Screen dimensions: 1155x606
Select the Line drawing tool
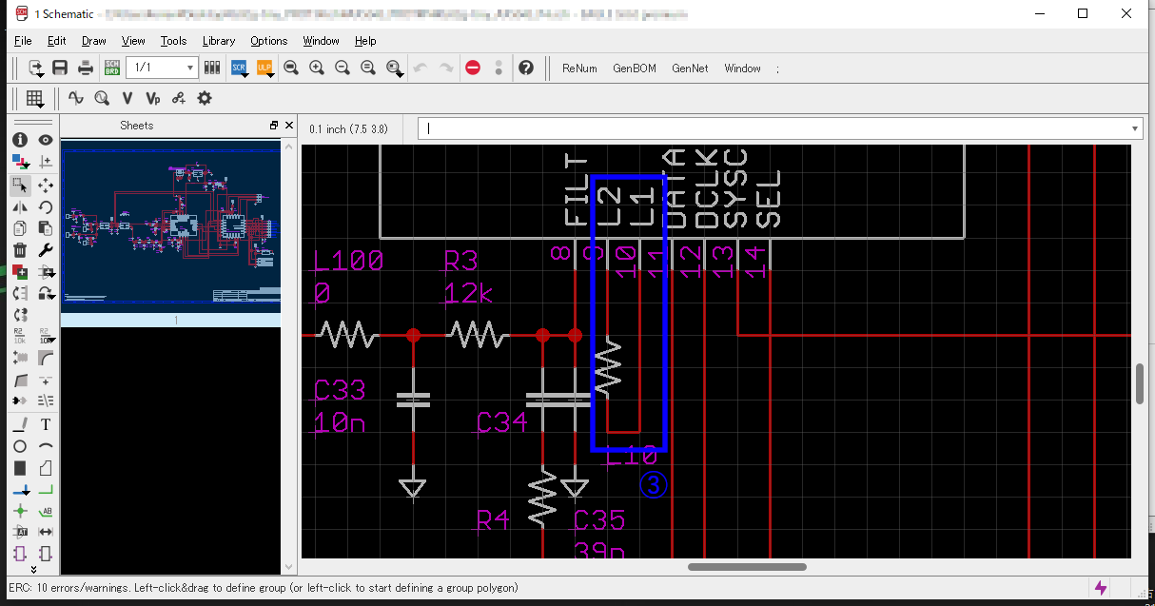(20, 424)
